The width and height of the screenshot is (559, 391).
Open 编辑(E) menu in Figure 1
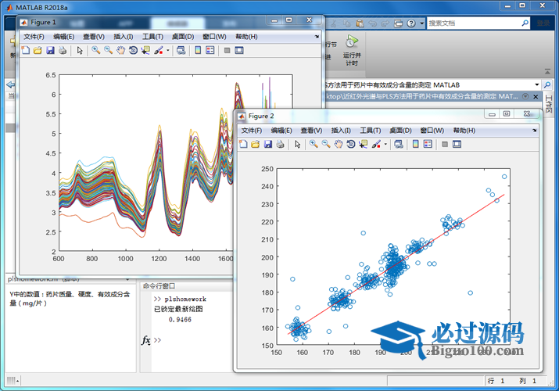(64, 37)
